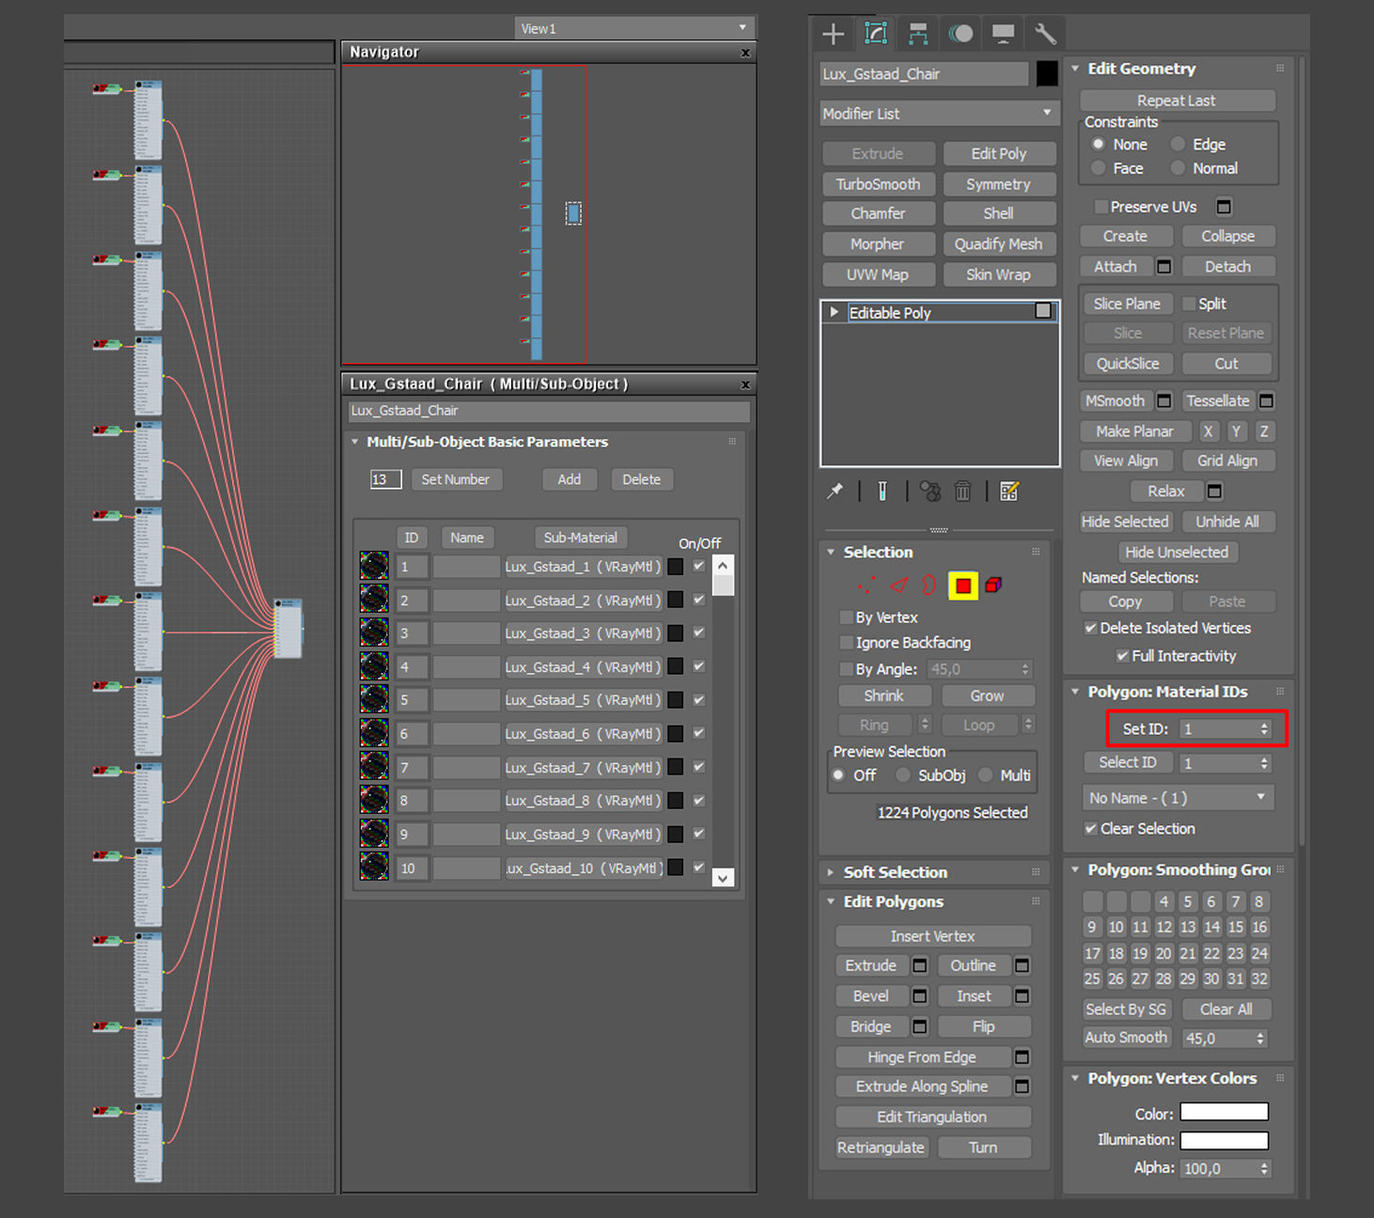Click the Auto Smooth button

click(x=1126, y=1038)
